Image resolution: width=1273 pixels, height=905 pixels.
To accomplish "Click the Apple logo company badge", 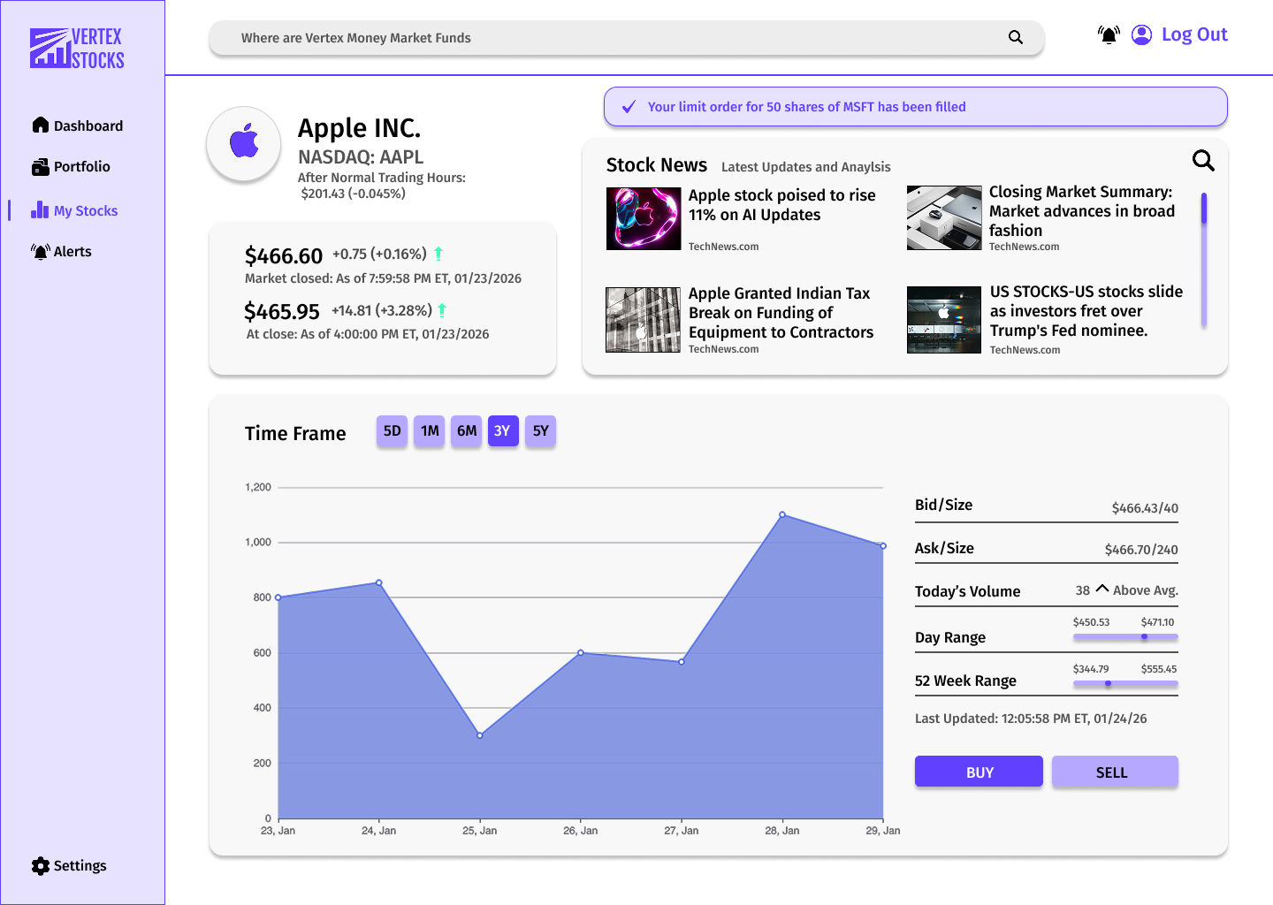I will tap(244, 143).
